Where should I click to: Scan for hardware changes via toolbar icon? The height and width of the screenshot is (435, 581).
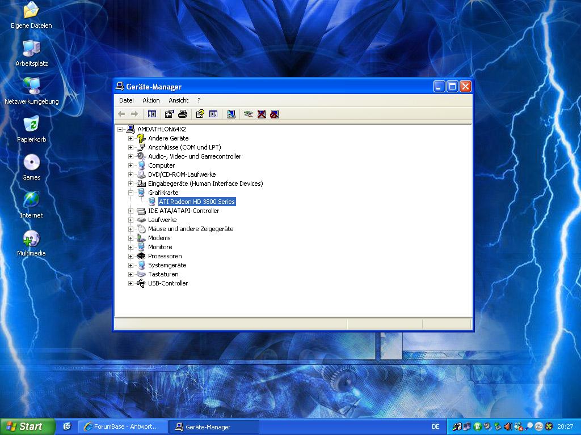pyautogui.click(x=231, y=114)
